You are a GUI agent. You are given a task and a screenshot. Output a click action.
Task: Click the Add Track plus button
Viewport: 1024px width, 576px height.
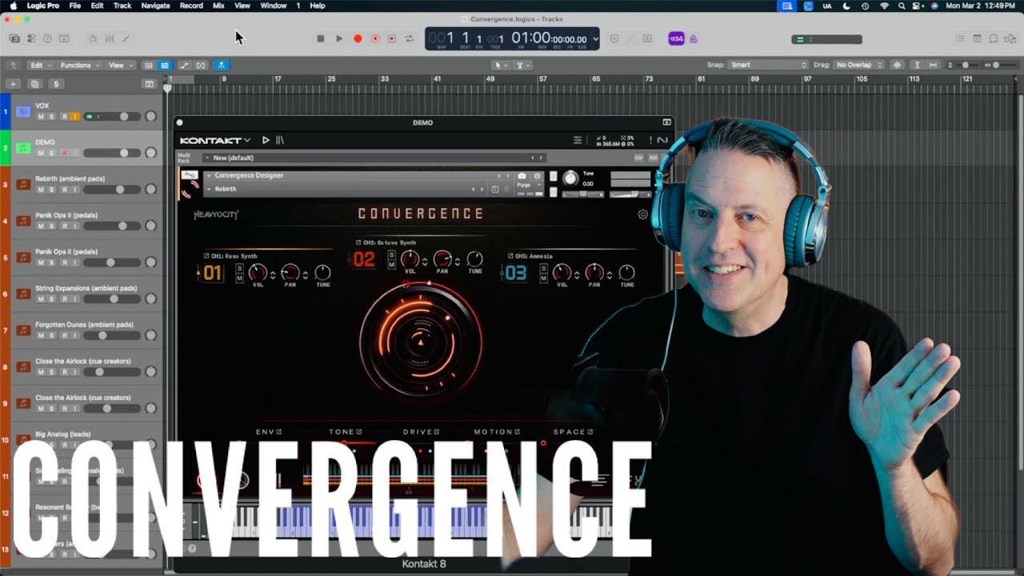coord(12,84)
